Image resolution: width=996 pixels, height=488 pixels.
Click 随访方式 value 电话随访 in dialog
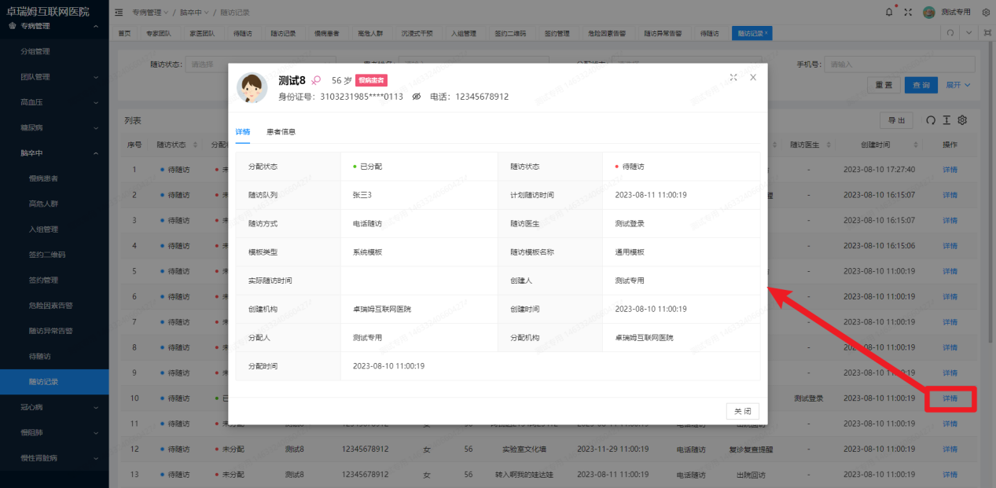coord(367,223)
